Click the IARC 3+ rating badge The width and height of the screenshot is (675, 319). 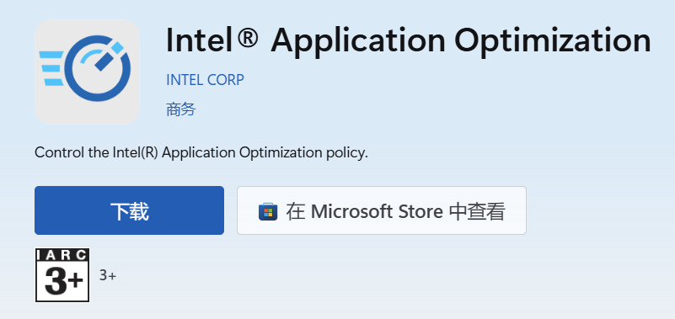click(62, 275)
